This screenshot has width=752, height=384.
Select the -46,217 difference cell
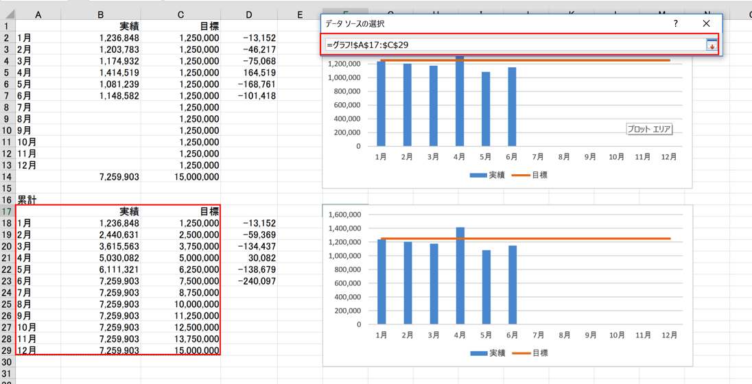click(x=249, y=49)
